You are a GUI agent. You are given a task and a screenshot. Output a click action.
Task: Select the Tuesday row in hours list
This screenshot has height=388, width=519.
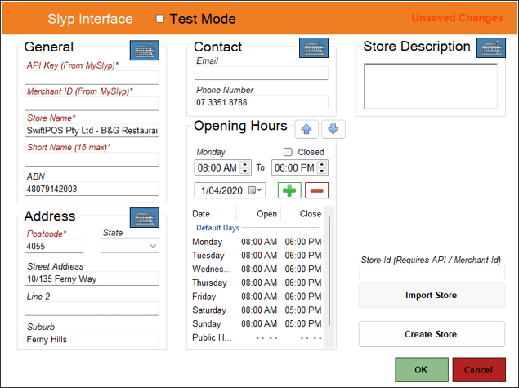pyautogui.click(x=257, y=256)
